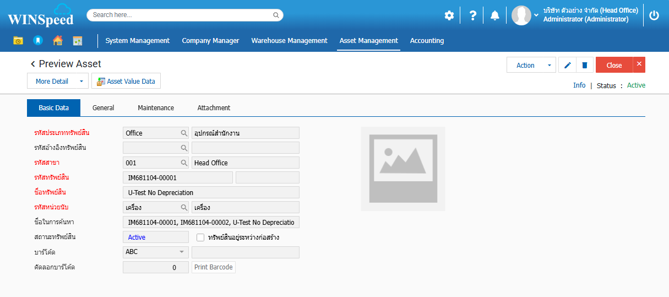Open the Maintenance tab

pyautogui.click(x=156, y=108)
